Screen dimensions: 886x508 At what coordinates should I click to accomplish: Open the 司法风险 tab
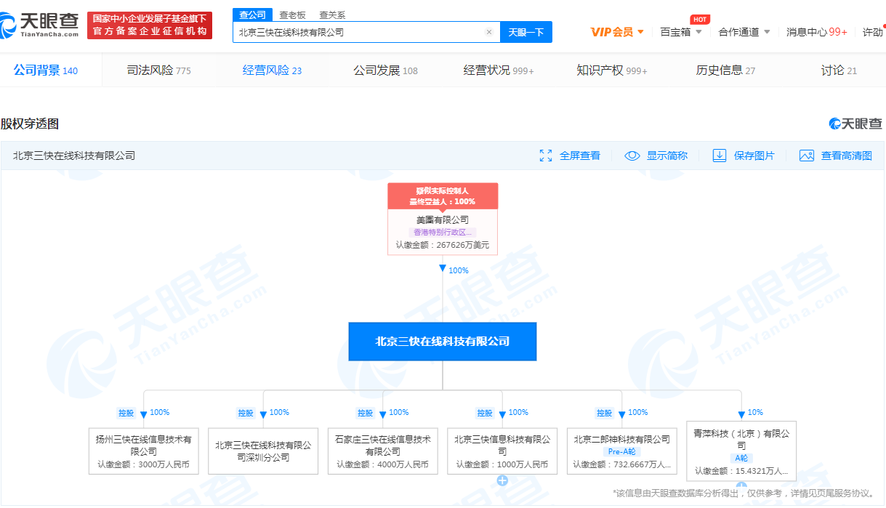(158, 70)
